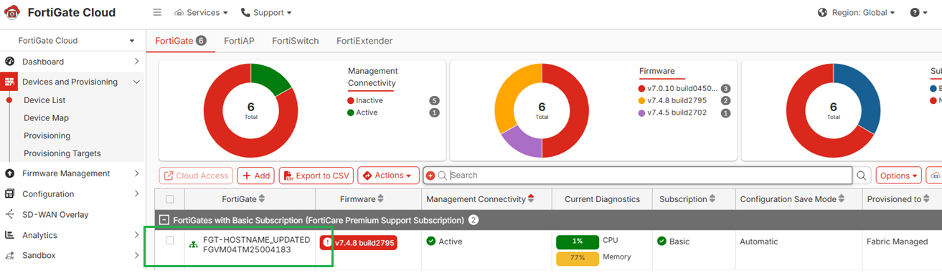
Task: Sort by Management Connectivity column arrows
Action: coord(531,198)
